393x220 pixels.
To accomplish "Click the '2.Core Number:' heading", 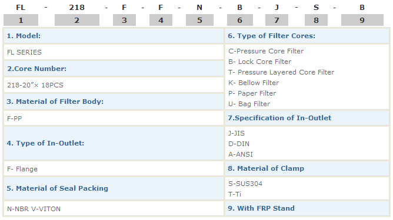I will tap(114, 69).
